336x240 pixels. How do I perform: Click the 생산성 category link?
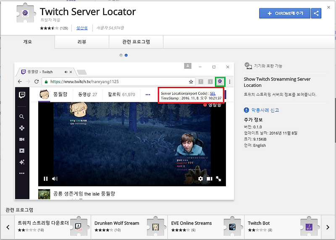[x=82, y=28]
